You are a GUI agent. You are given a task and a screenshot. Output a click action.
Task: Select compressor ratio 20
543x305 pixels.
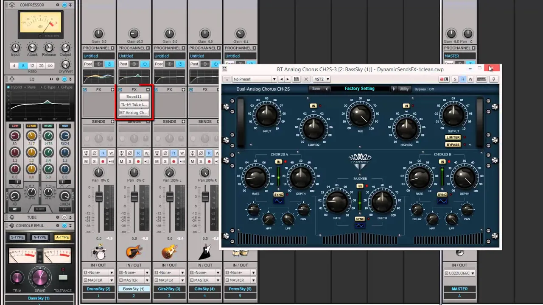point(41,66)
